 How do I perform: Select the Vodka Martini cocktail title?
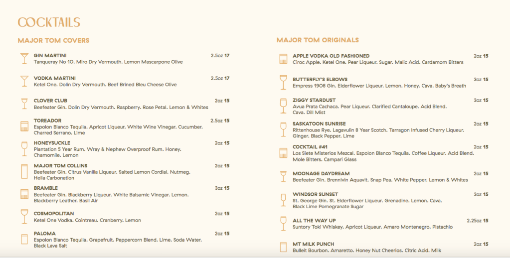pos(55,78)
